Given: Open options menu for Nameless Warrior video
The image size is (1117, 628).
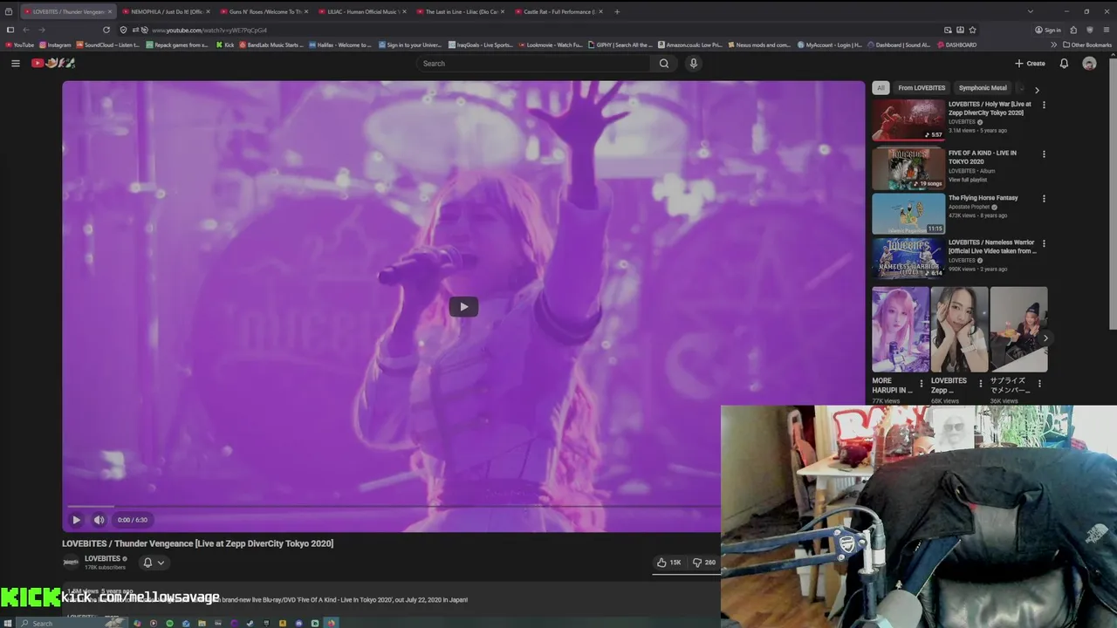Looking at the screenshot, I should pyautogui.click(x=1044, y=243).
